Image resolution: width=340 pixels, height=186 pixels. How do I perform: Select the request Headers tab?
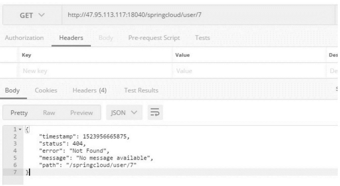71,38
